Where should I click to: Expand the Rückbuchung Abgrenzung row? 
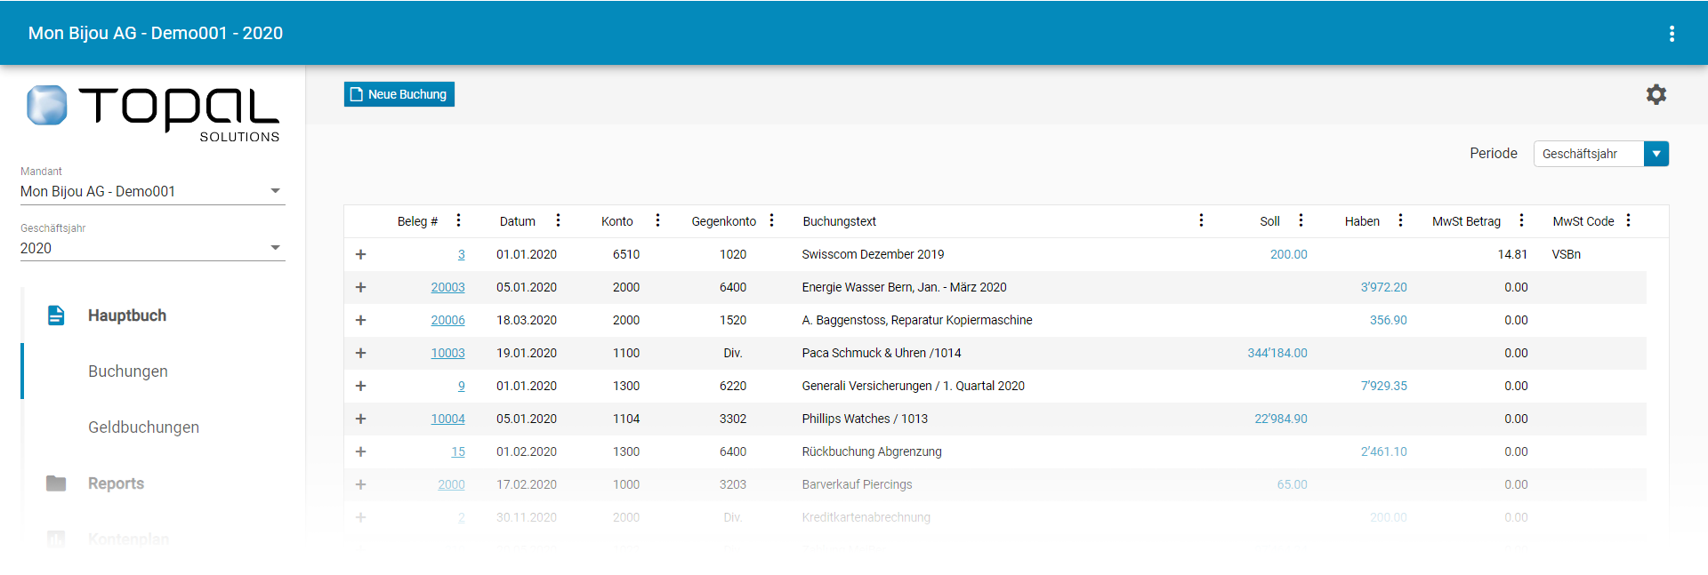[x=361, y=451]
